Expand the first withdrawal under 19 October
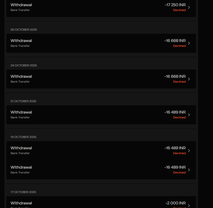The image size is (213, 208). click(189, 151)
